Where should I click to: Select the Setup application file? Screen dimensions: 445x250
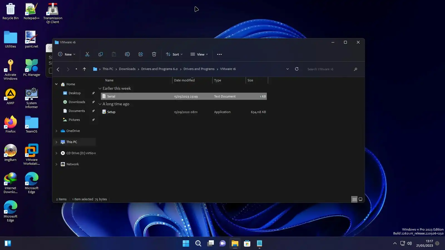pyautogui.click(x=184, y=112)
